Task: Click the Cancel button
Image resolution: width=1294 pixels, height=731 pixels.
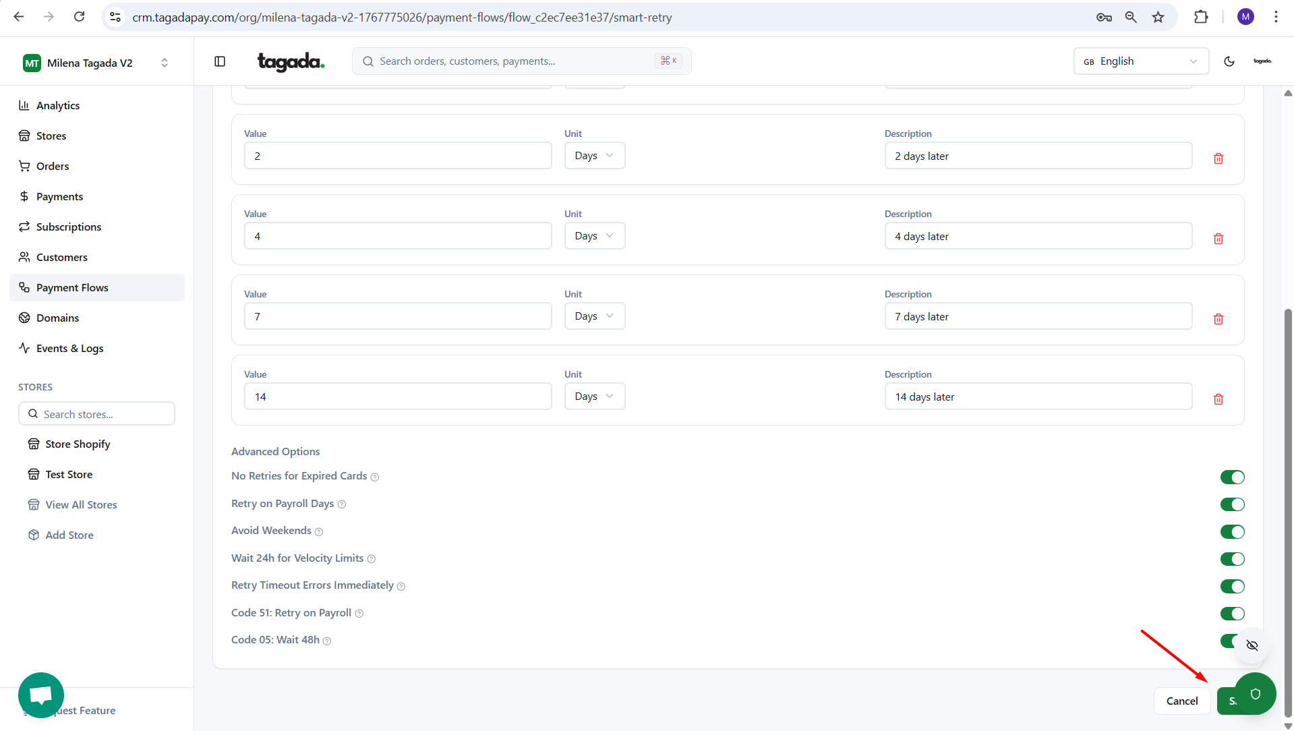Action: (x=1181, y=701)
